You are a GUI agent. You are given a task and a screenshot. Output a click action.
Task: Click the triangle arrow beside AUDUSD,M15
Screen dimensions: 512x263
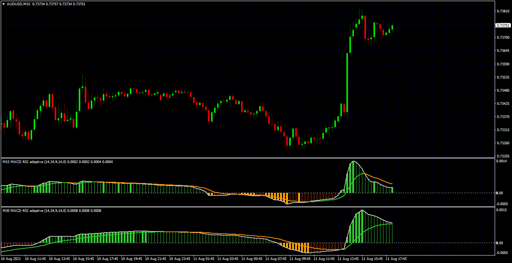(x=4, y=4)
